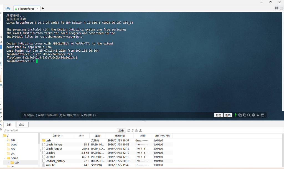Image resolution: width=284 pixels, height=169 pixels.
Task: Open terminal search with magnifier icon
Action: tap(249, 115)
